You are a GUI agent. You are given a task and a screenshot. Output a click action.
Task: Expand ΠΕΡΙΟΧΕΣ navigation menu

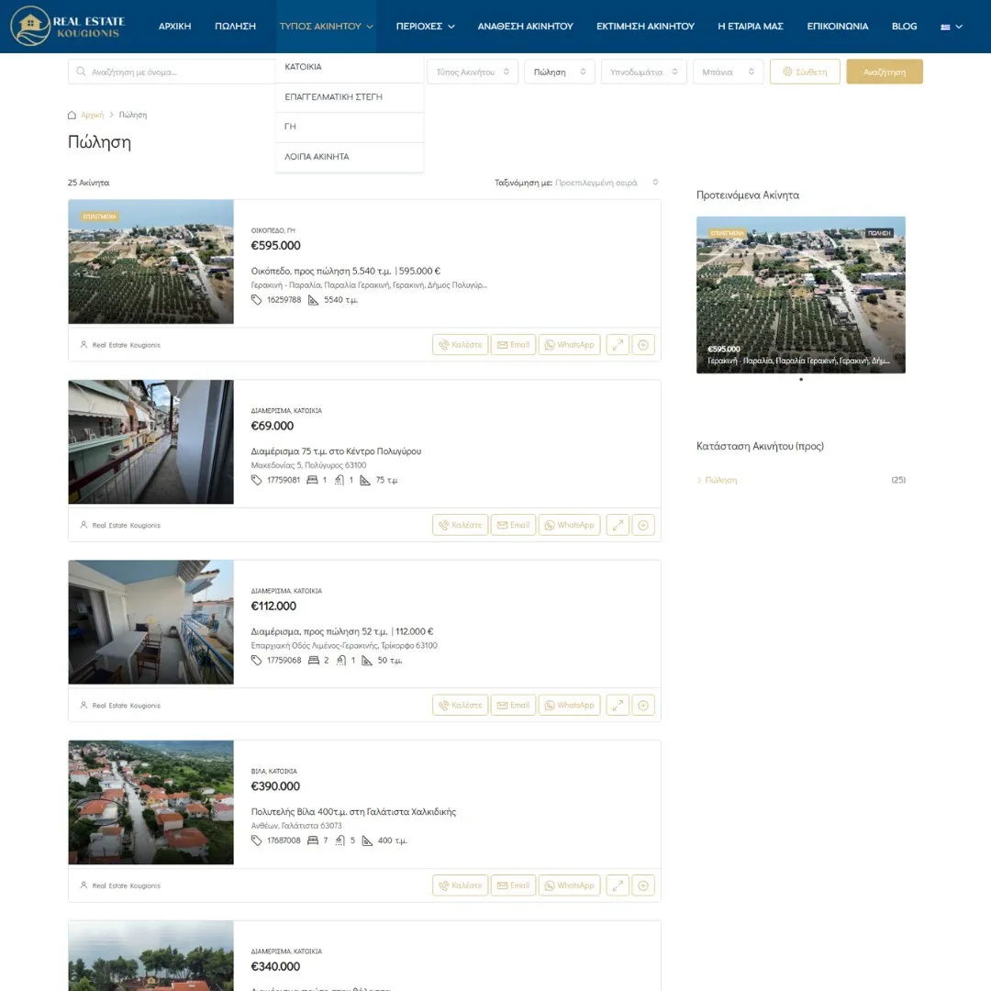point(426,27)
